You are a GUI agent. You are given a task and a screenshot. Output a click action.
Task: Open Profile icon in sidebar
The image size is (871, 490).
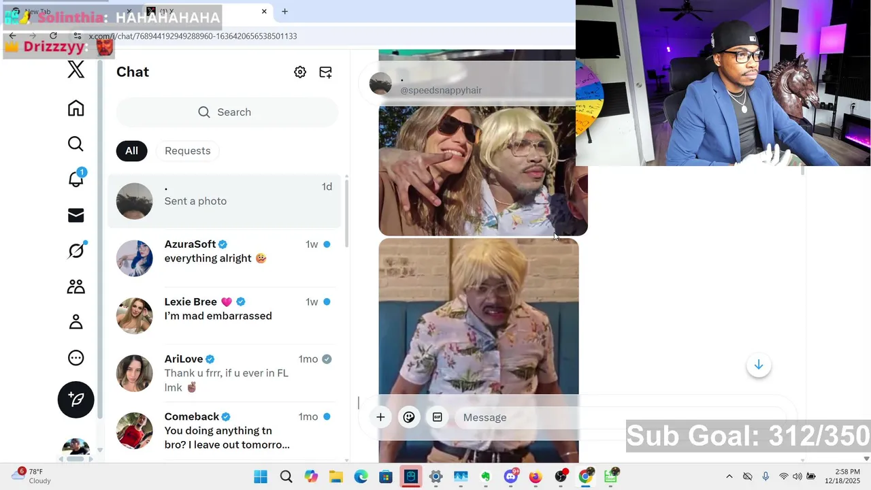click(x=76, y=322)
